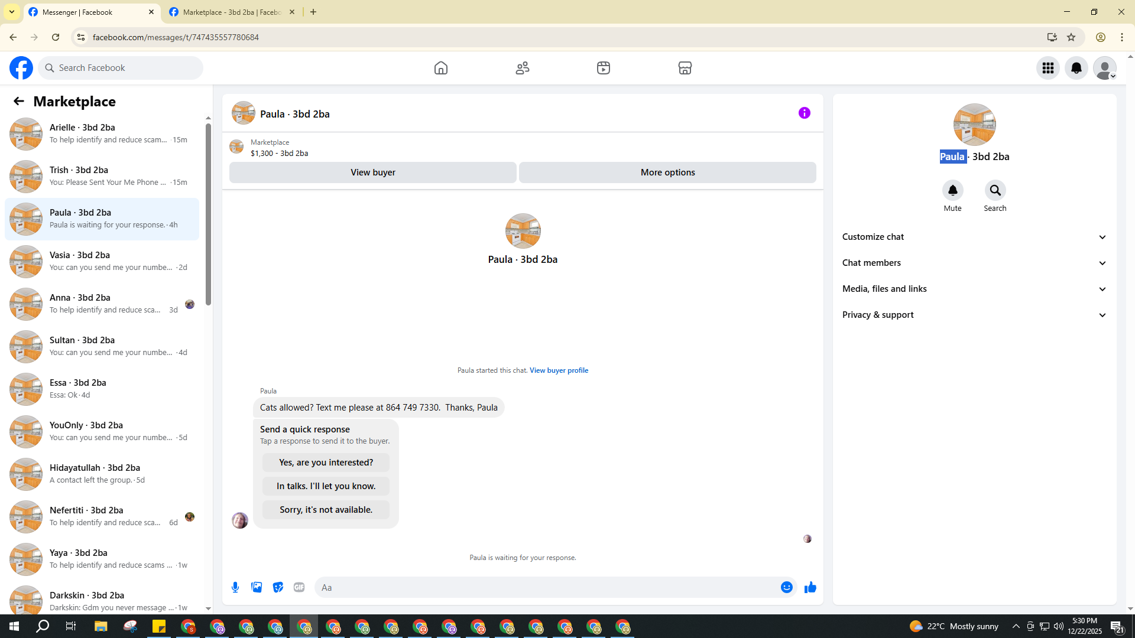Open the sticker picker icon

pyautogui.click(x=278, y=587)
